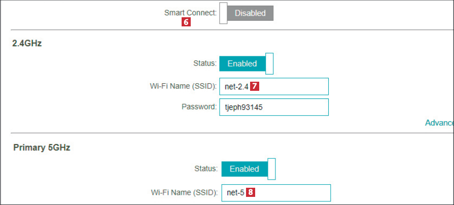
Task: Open the Advanced settings link for 2.4GHz
Action: [439, 123]
